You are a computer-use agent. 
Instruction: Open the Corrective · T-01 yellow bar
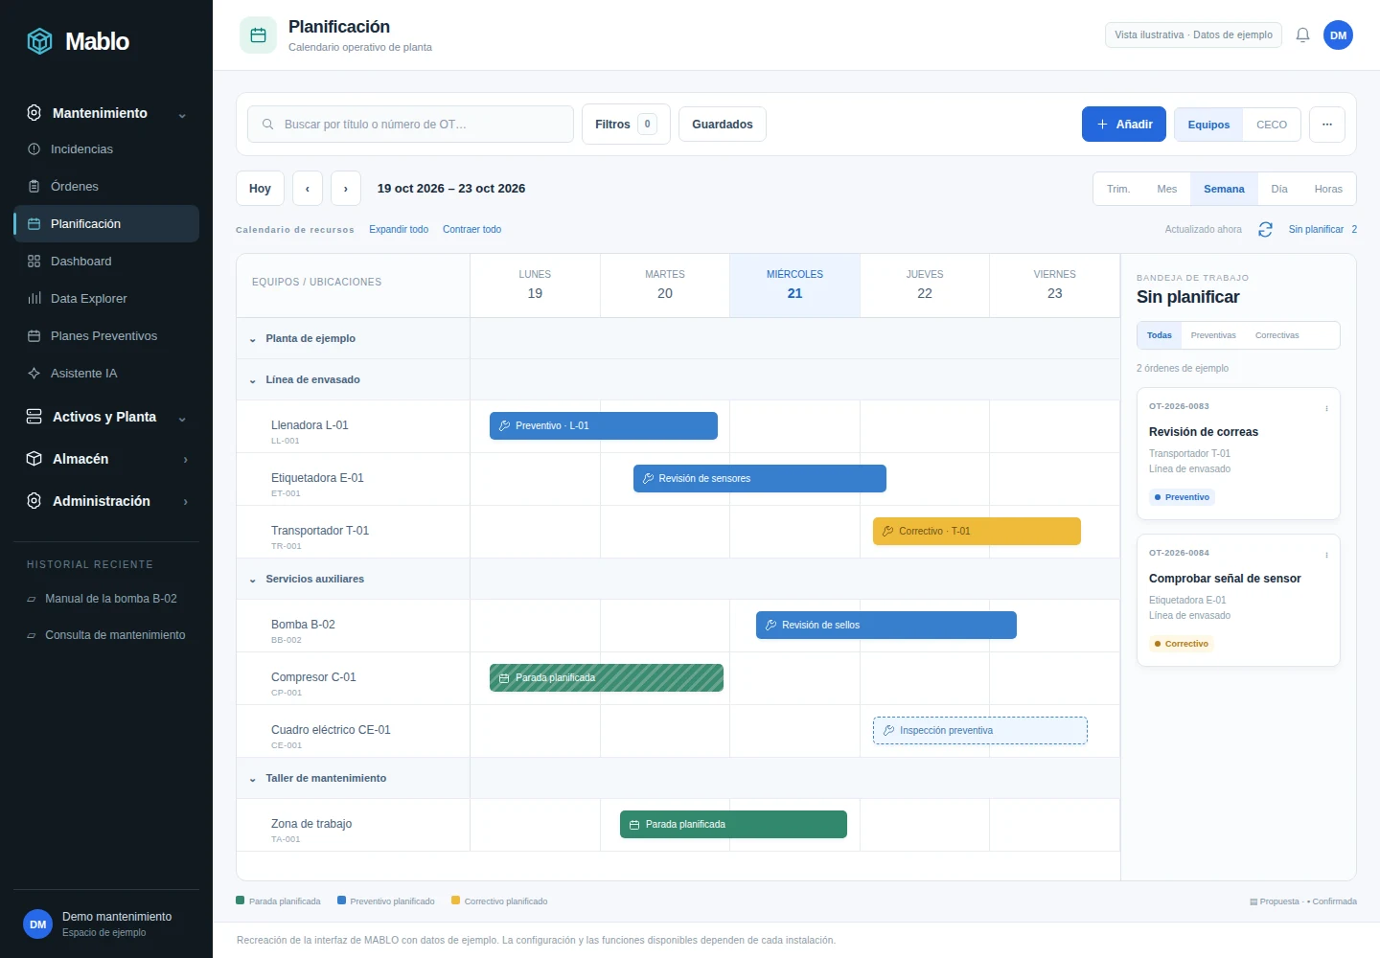(977, 532)
